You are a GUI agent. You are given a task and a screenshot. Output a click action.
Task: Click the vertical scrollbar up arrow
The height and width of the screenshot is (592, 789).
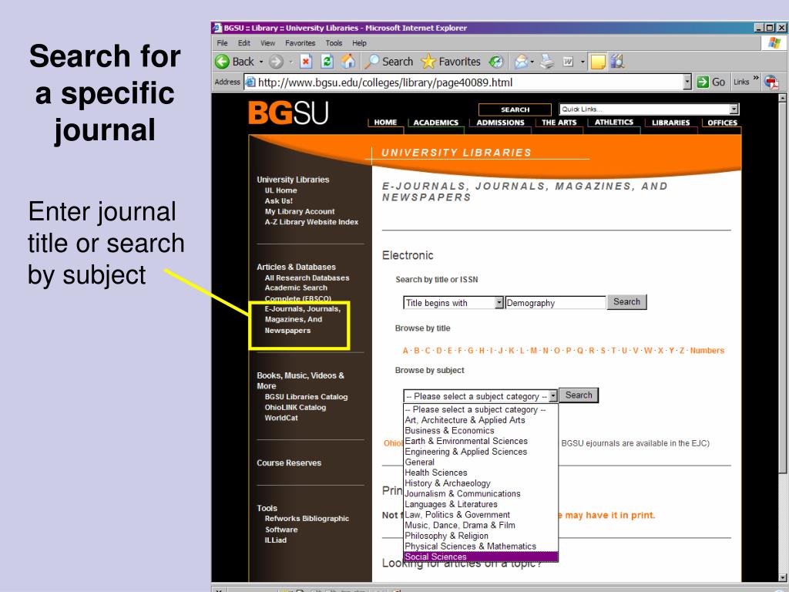click(782, 98)
